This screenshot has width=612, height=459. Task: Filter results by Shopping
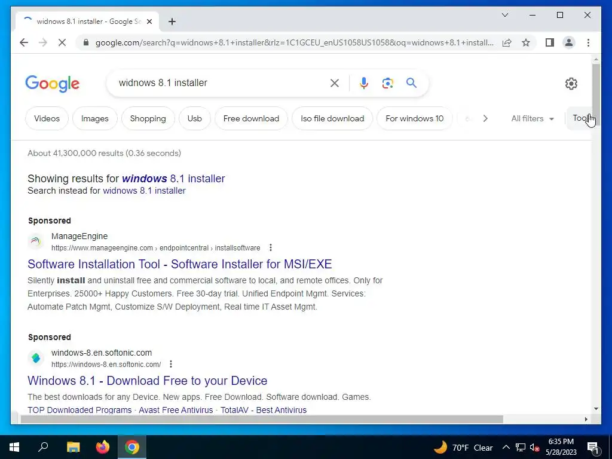[148, 119]
